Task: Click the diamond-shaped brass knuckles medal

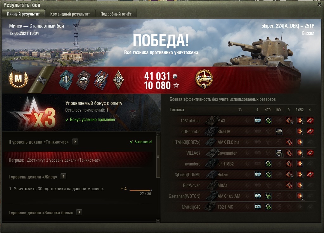Action: [118, 80]
